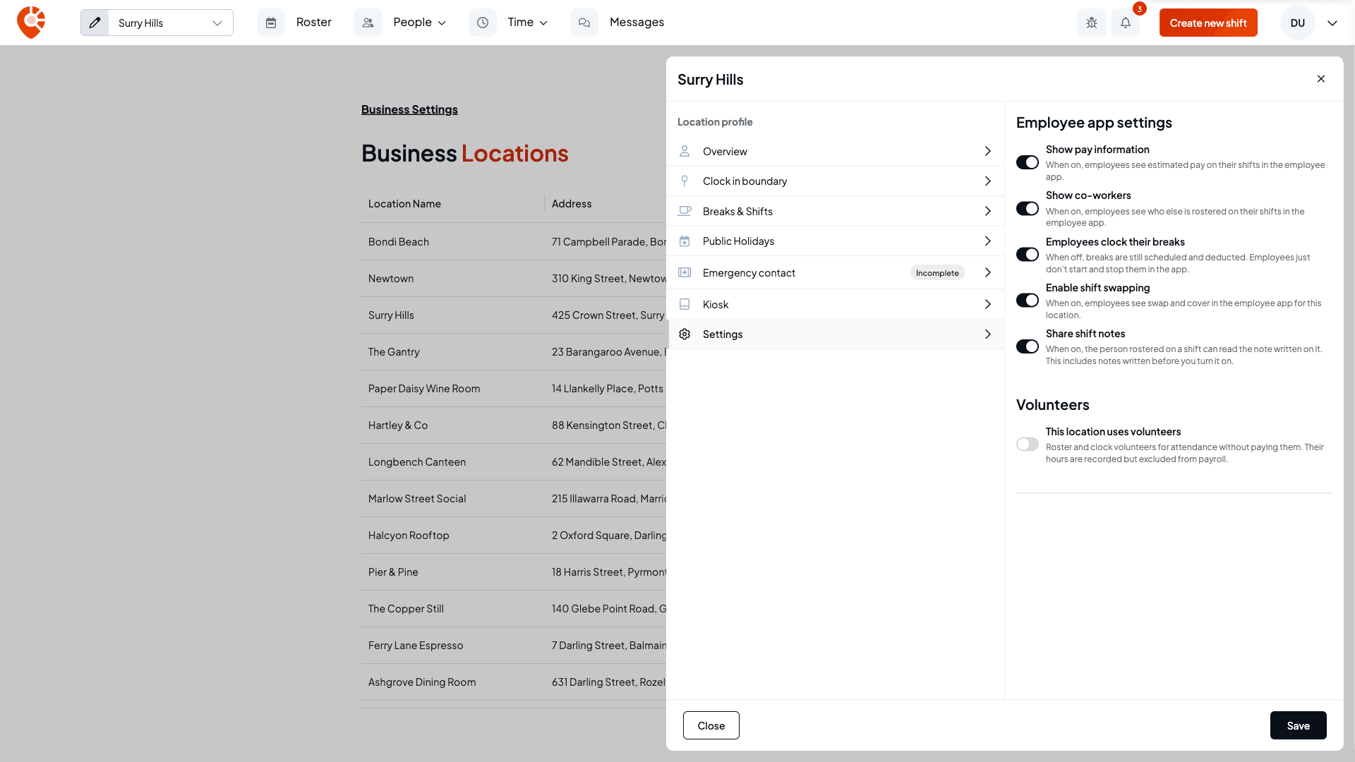The image size is (1355, 762).
Task: Select Paper Daisy Wine Room row
Action: (x=514, y=389)
